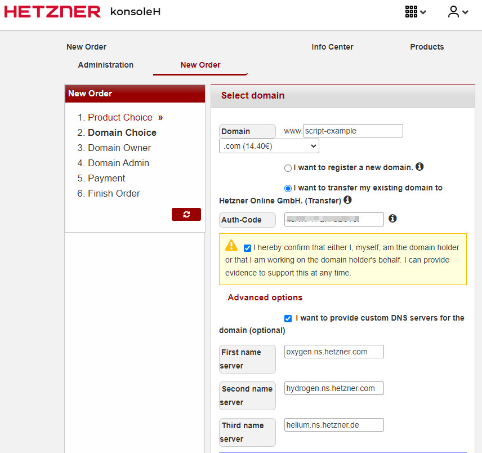Open the apps grid menu
Screen dimensions: 482x453
pos(415,12)
